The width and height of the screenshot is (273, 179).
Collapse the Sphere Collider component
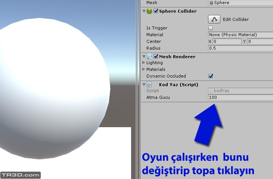(x=144, y=11)
